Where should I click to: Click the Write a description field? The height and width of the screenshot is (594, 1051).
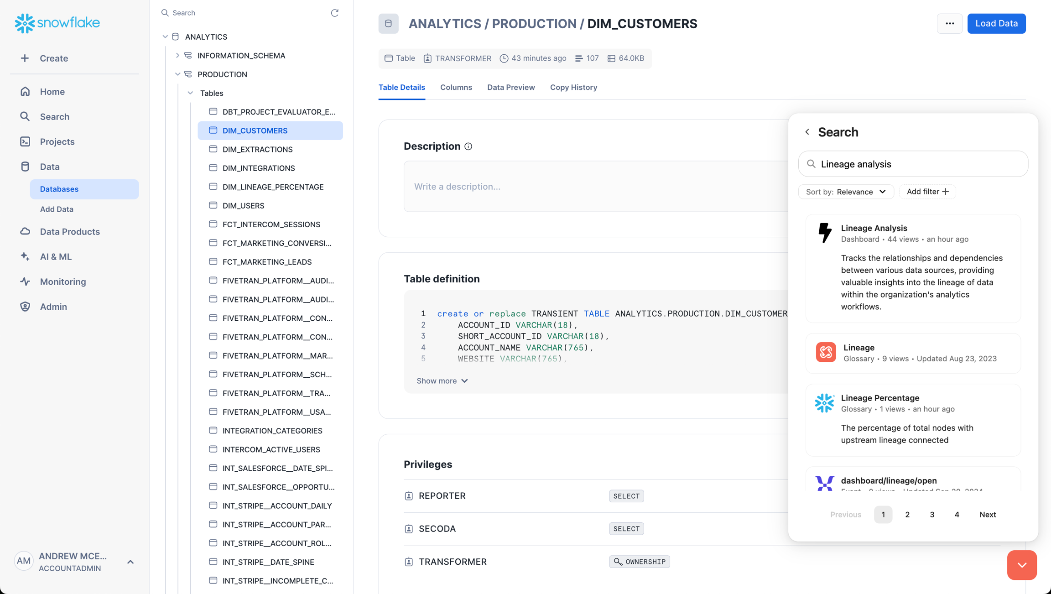pyautogui.click(x=593, y=187)
